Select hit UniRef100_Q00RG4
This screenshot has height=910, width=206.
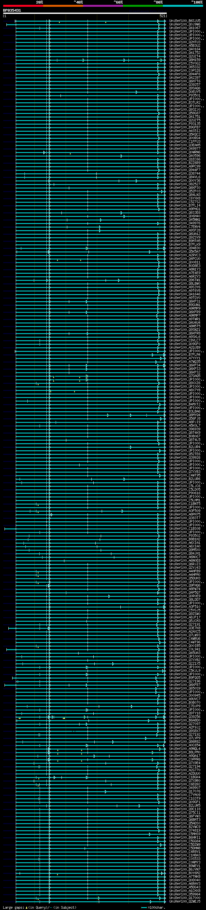pos(185,138)
